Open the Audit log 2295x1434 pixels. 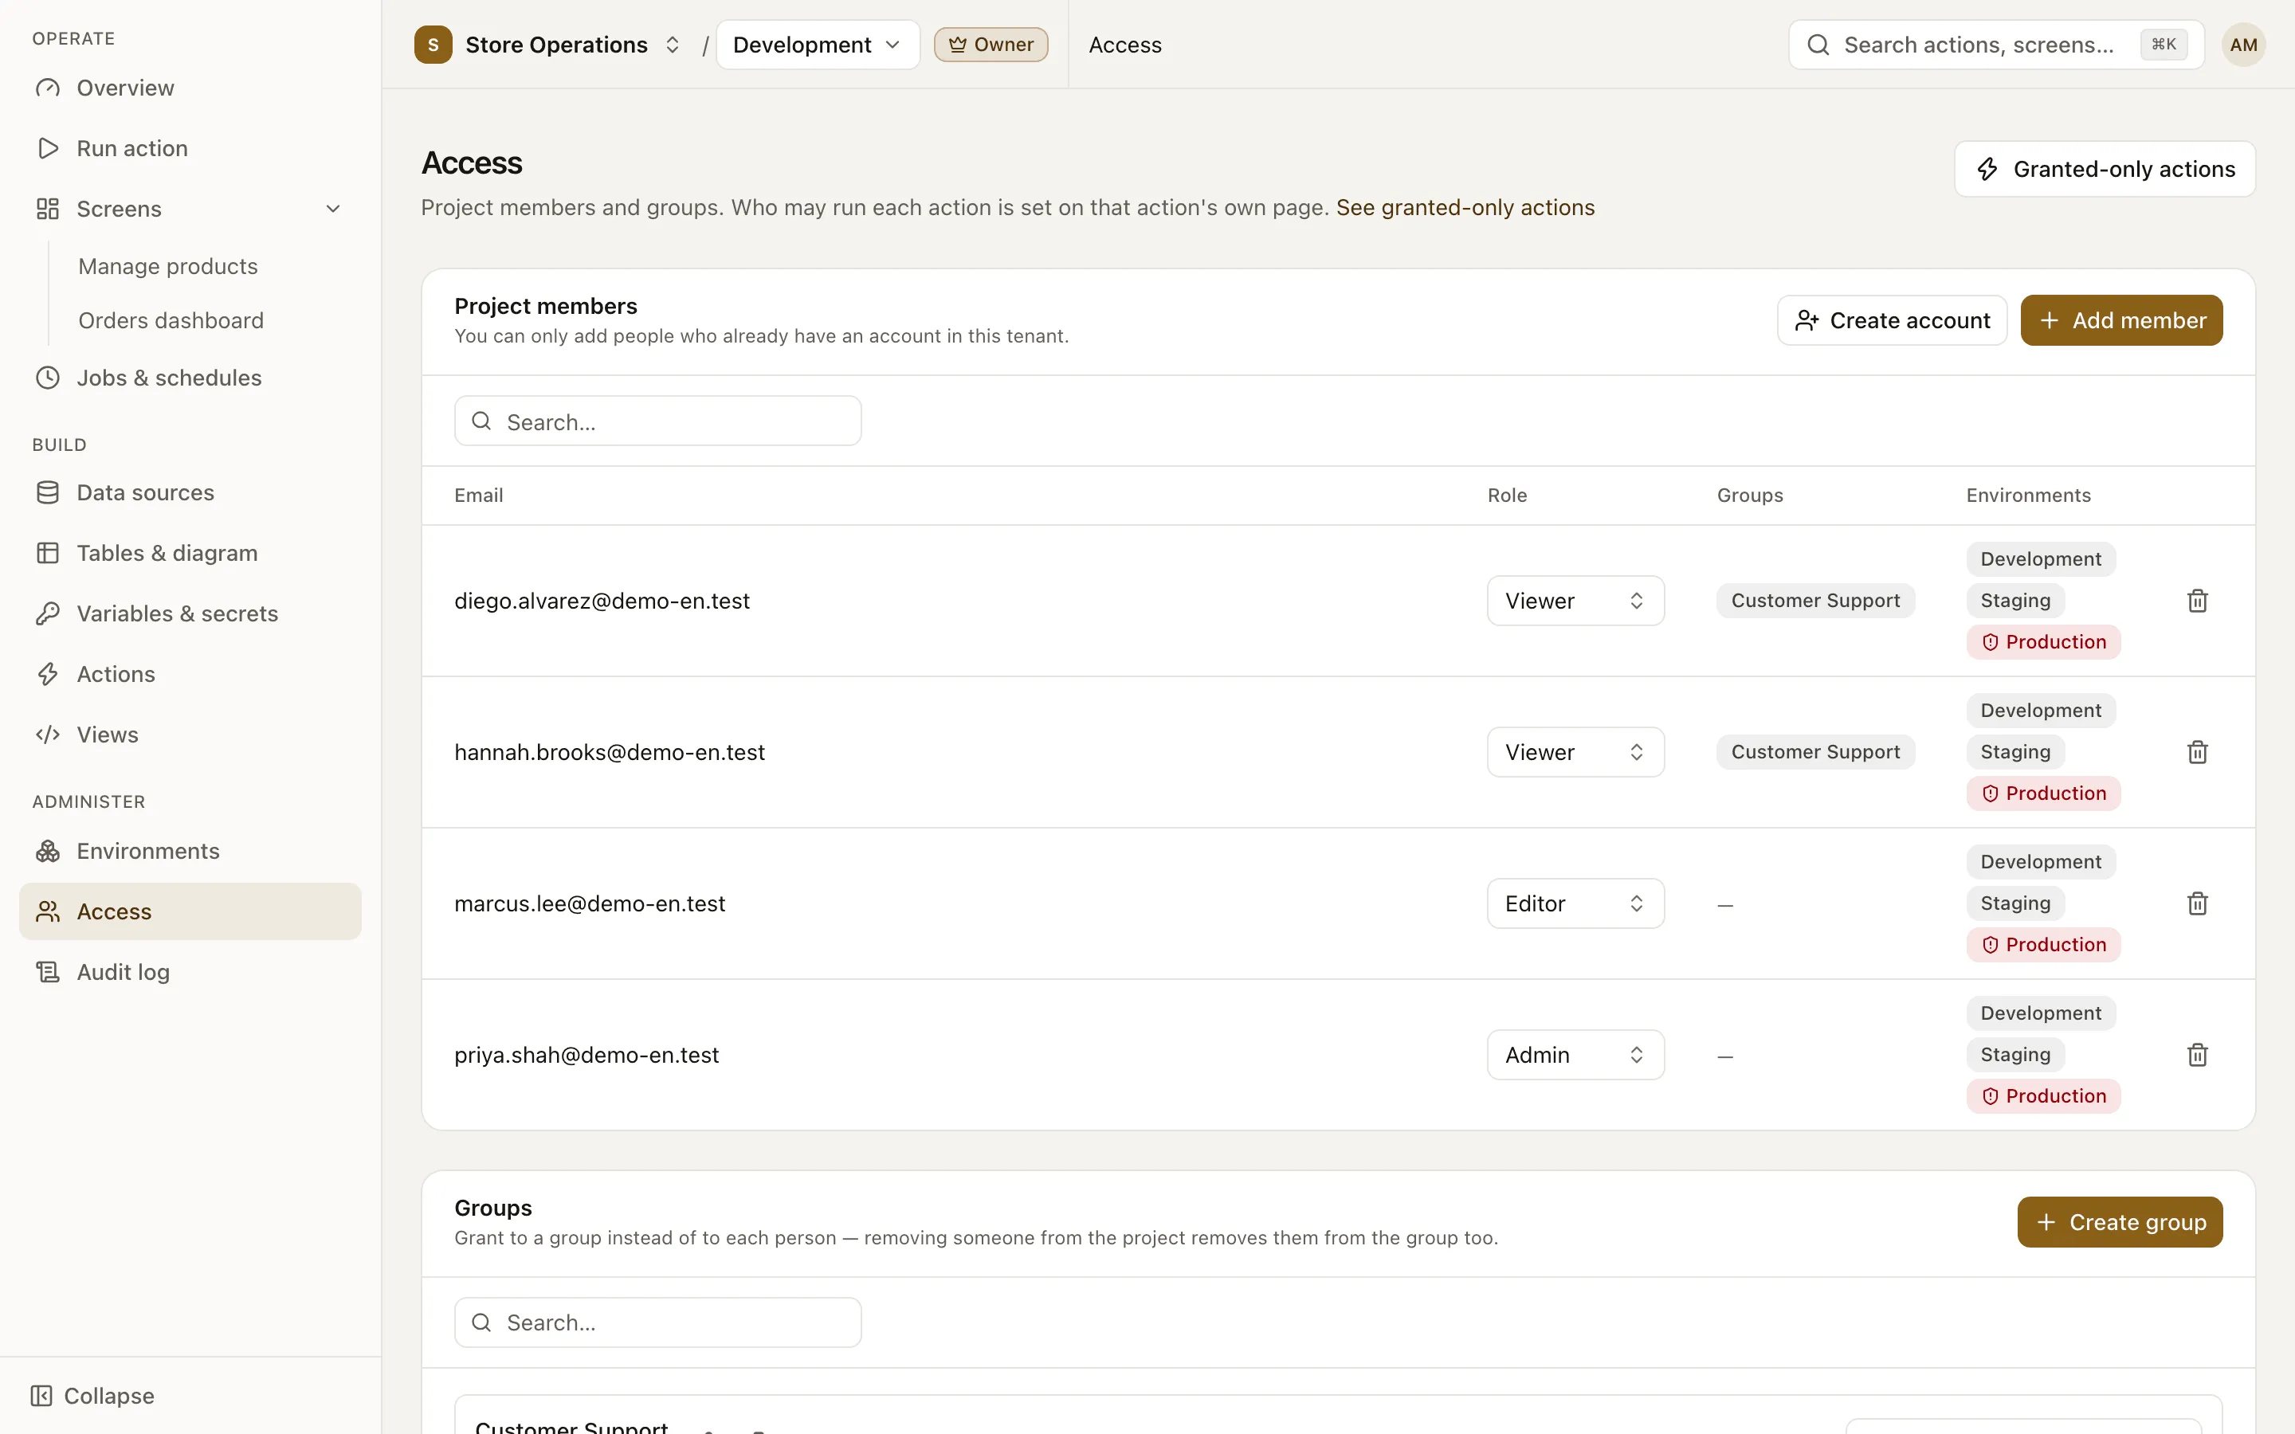point(190,972)
